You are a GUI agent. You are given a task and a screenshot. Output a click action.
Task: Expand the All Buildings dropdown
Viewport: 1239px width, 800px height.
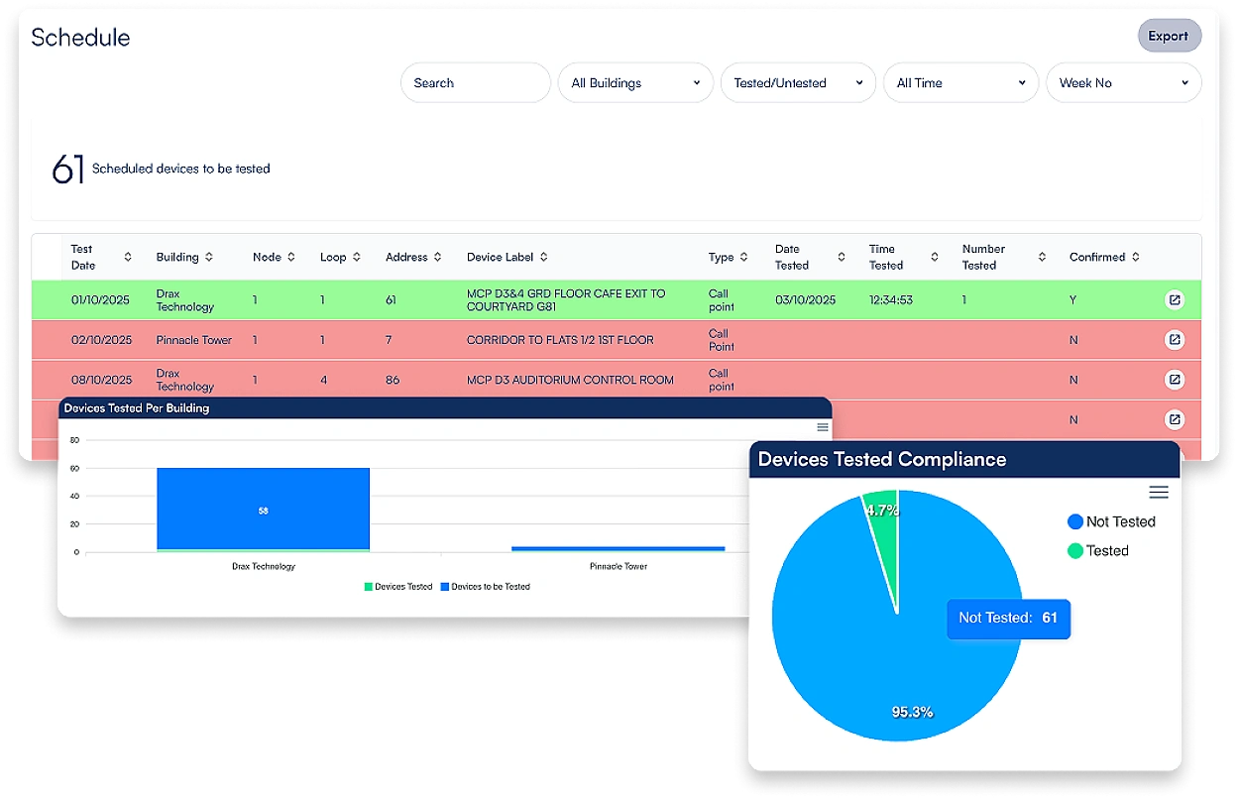click(635, 83)
